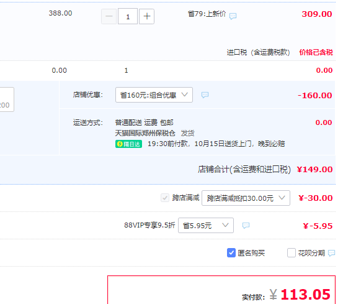Click the original unit price 388.00
The height and width of the screenshot is (304, 343).
tap(60, 13)
